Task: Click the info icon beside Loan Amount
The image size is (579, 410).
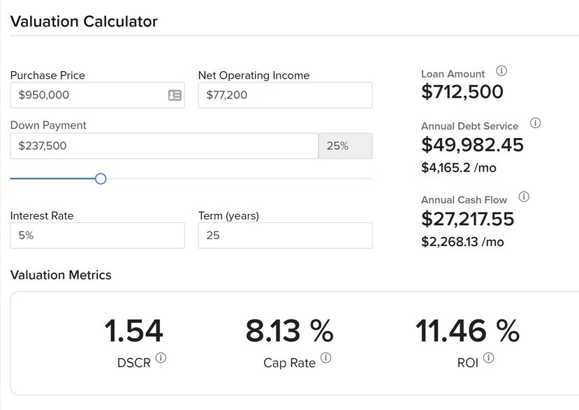Action: (x=501, y=71)
